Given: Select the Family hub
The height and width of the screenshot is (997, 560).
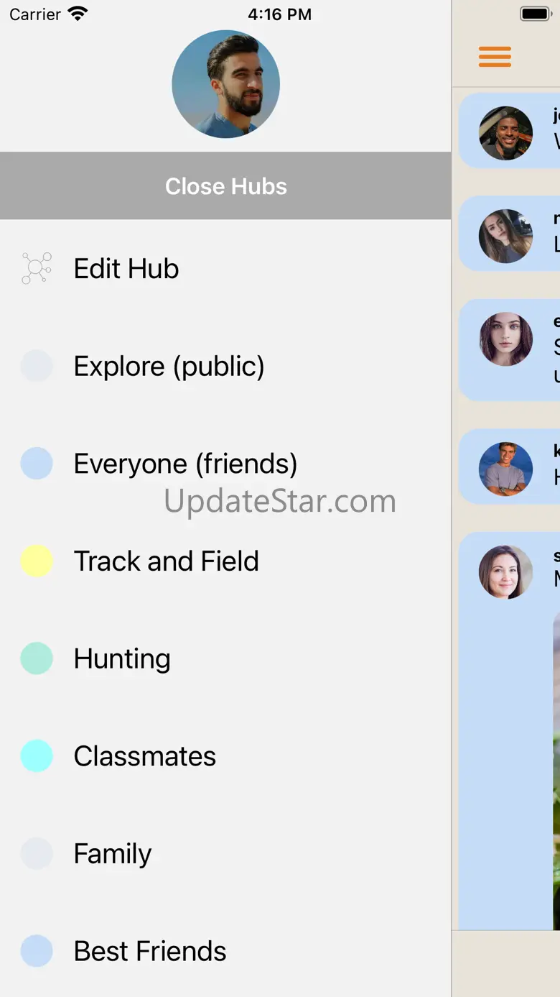Looking at the screenshot, I should click(x=225, y=854).
